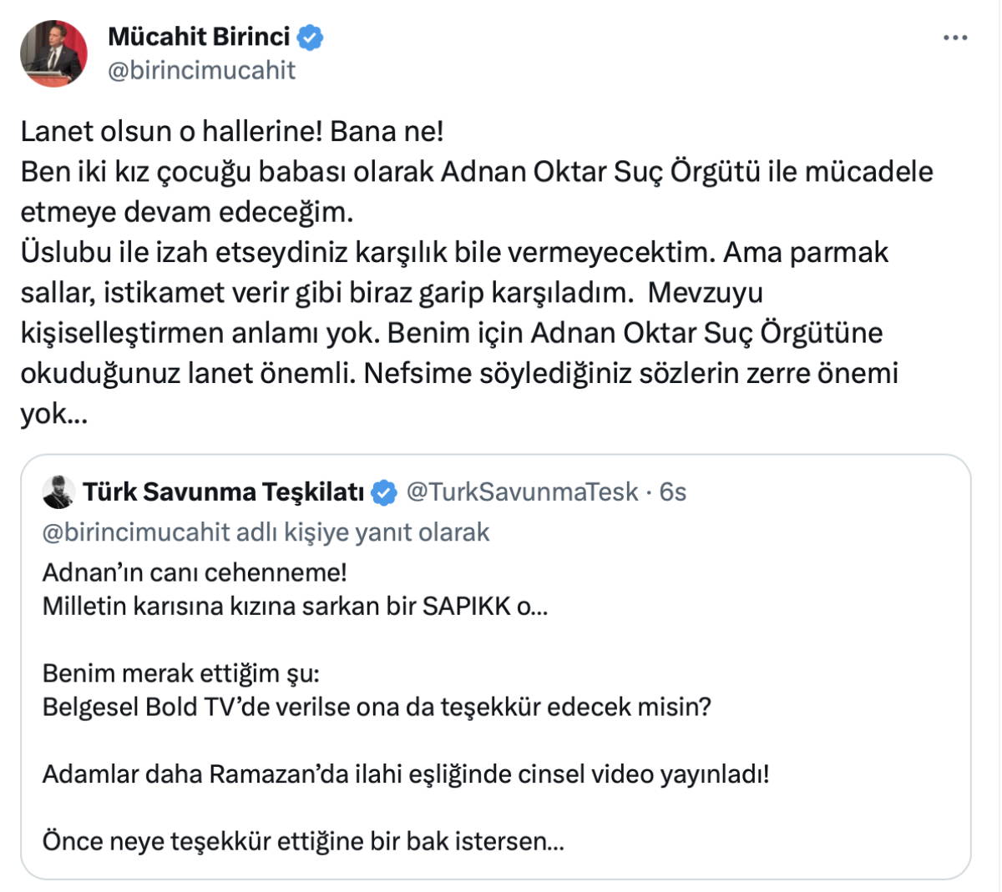Click the quoted line 'Önce neye teşekkür ettiğine'
Viewport: 1002px width, 892px height.
303,840
